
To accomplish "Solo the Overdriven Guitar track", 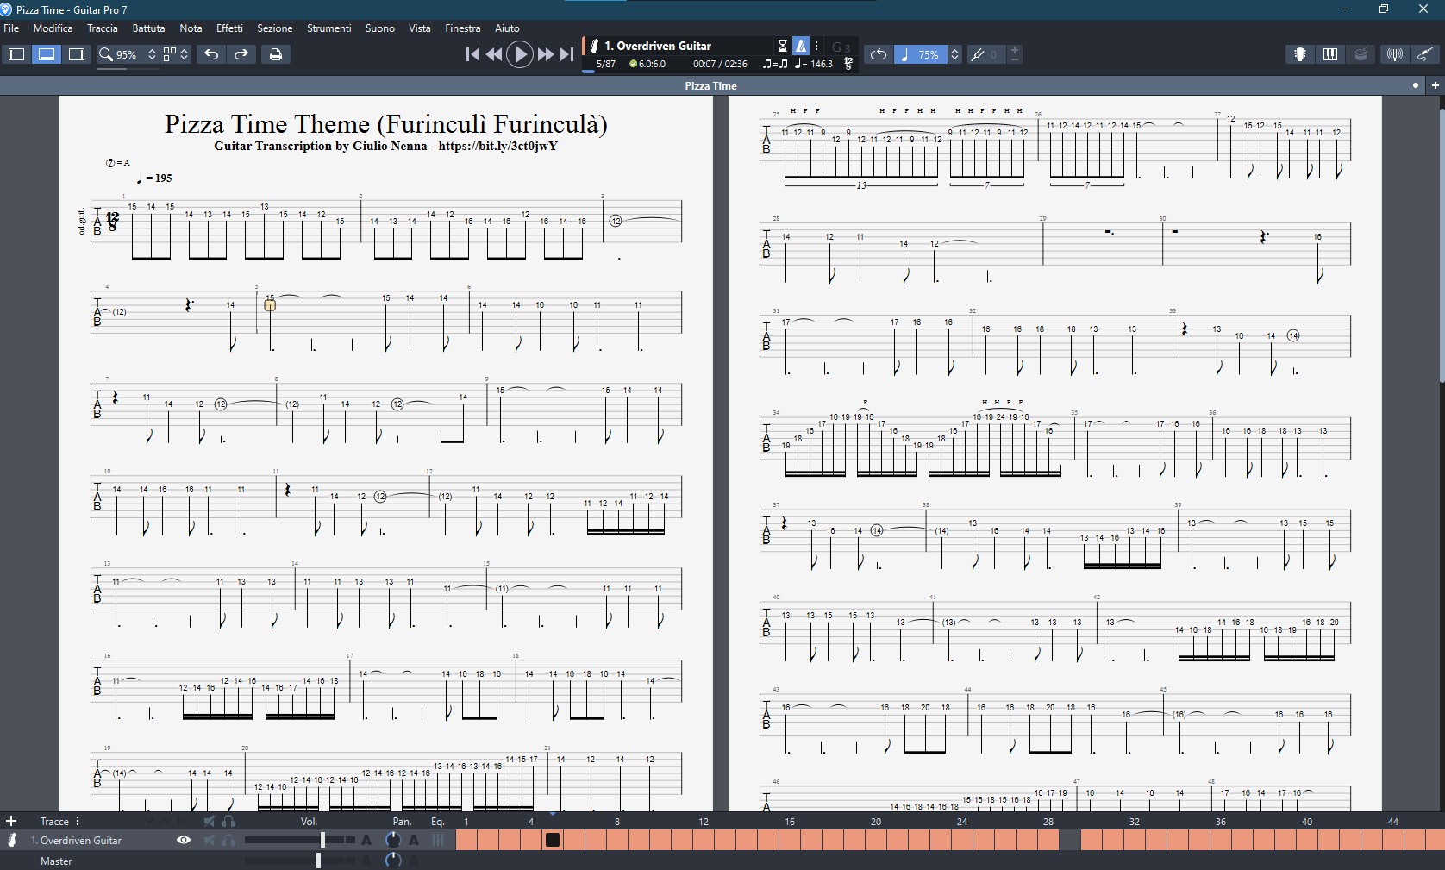I will pos(228,840).
